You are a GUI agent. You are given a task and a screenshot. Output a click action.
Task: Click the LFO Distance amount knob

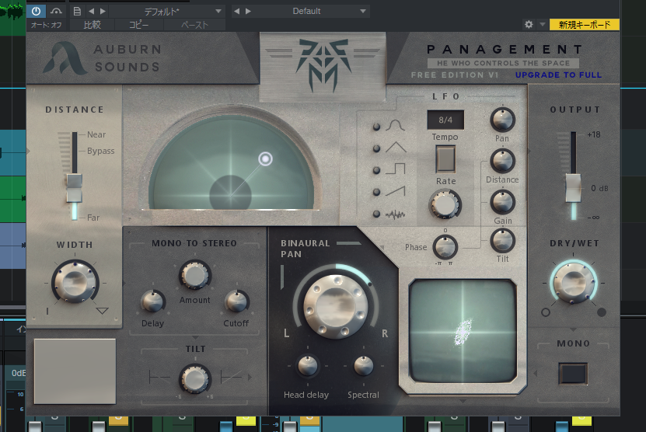[502, 161]
